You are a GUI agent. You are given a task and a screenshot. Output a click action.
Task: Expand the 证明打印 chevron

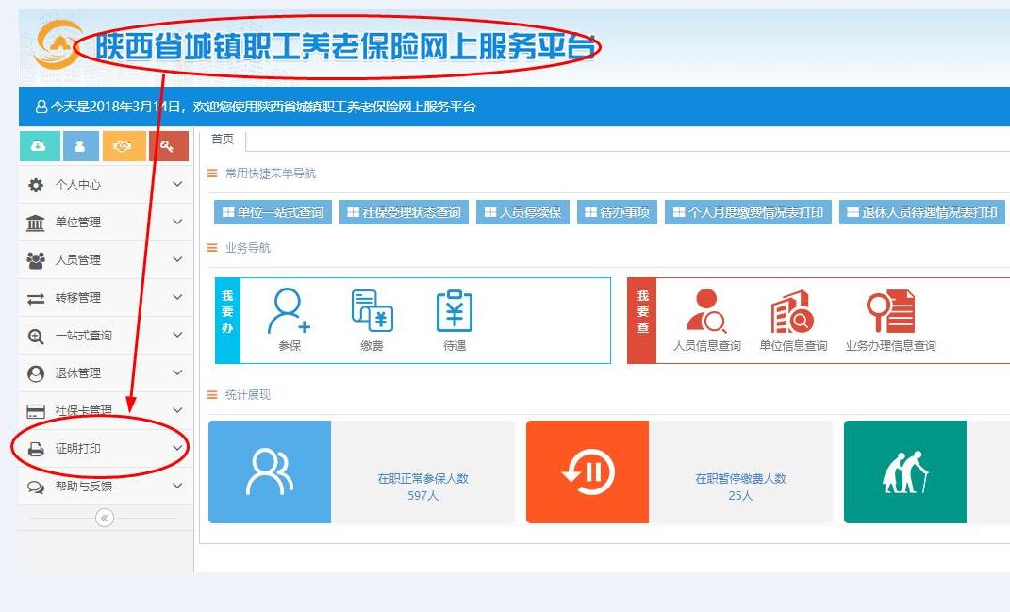[178, 448]
